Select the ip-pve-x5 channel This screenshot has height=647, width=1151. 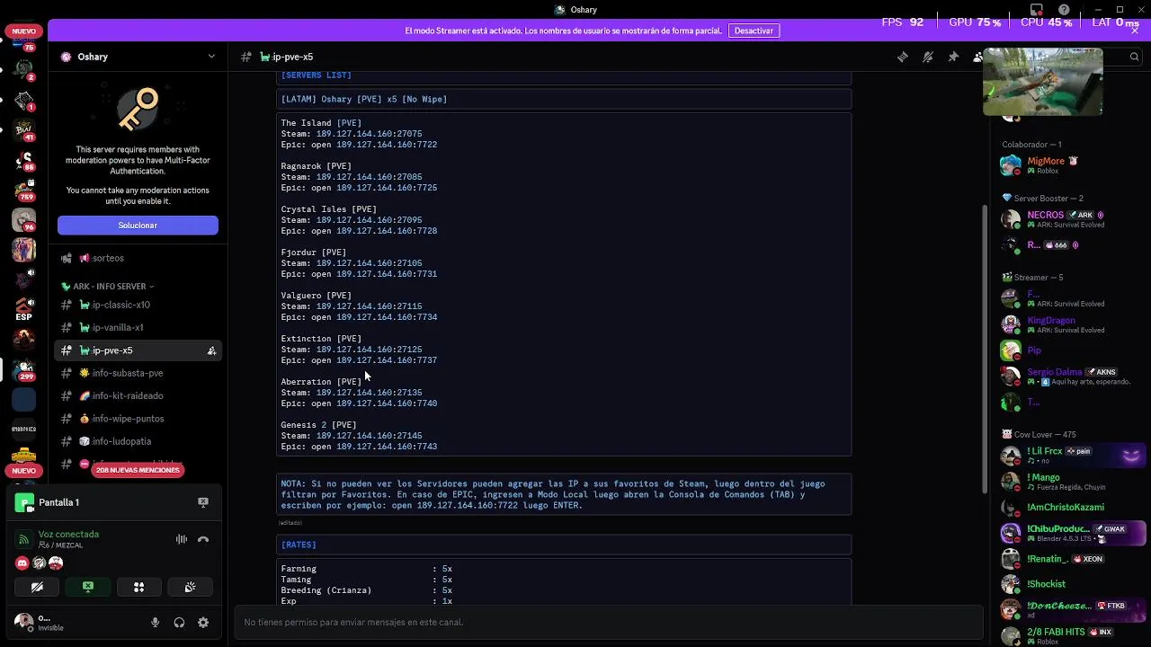tap(138, 350)
